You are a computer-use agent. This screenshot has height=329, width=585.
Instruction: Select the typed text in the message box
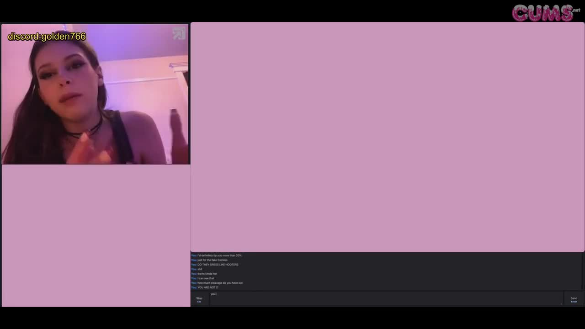pyautogui.click(x=214, y=294)
